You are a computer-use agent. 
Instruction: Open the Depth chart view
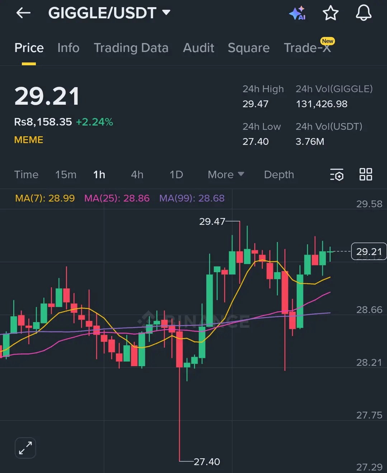click(279, 175)
